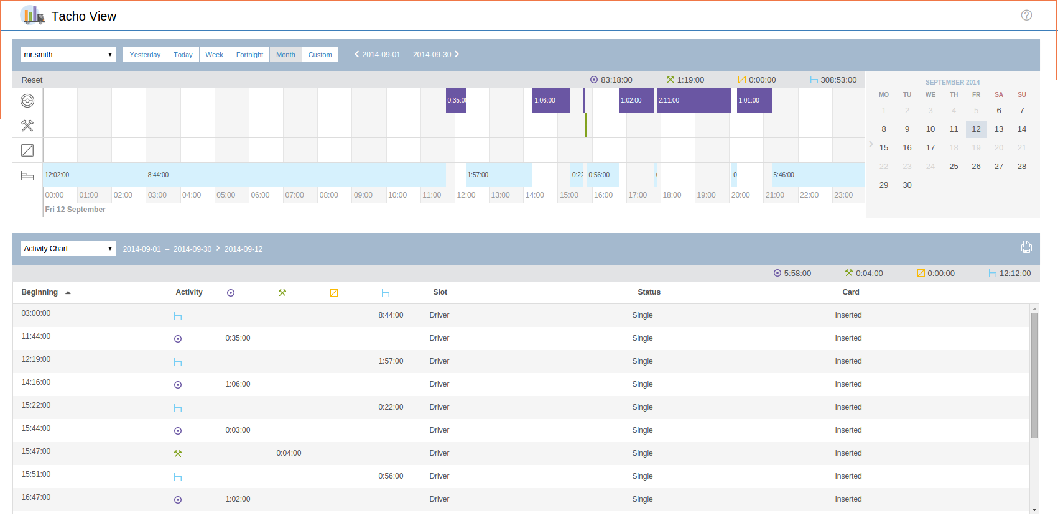The height and width of the screenshot is (516, 1058).
Task: Open the Activity Chart dropdown
Action: tap(68, 249)
